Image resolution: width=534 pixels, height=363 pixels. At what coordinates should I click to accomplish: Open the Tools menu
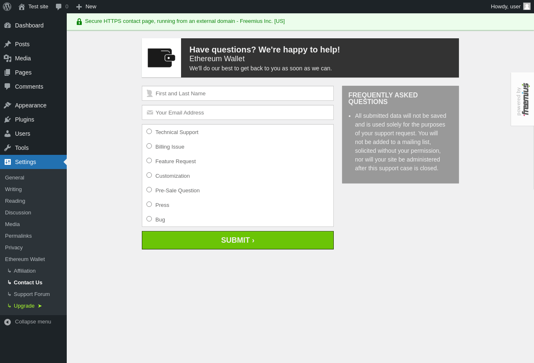33,148
